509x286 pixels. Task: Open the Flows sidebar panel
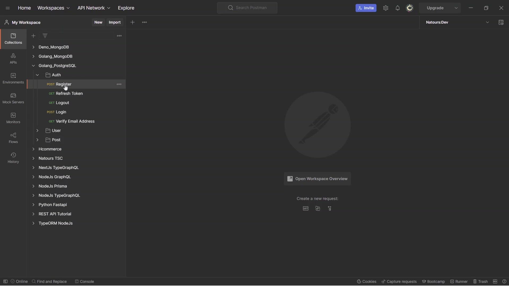click(13, 138)
